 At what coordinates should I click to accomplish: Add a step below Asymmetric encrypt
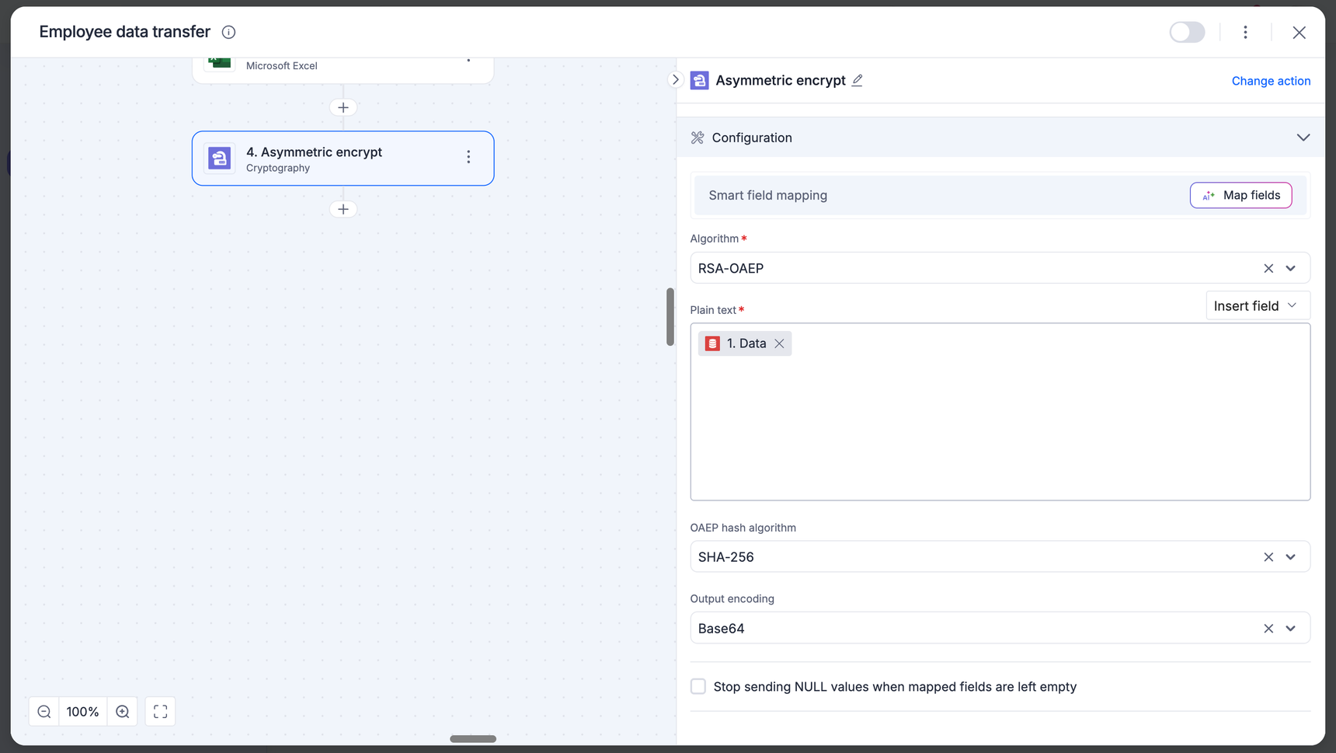(343, 209)
